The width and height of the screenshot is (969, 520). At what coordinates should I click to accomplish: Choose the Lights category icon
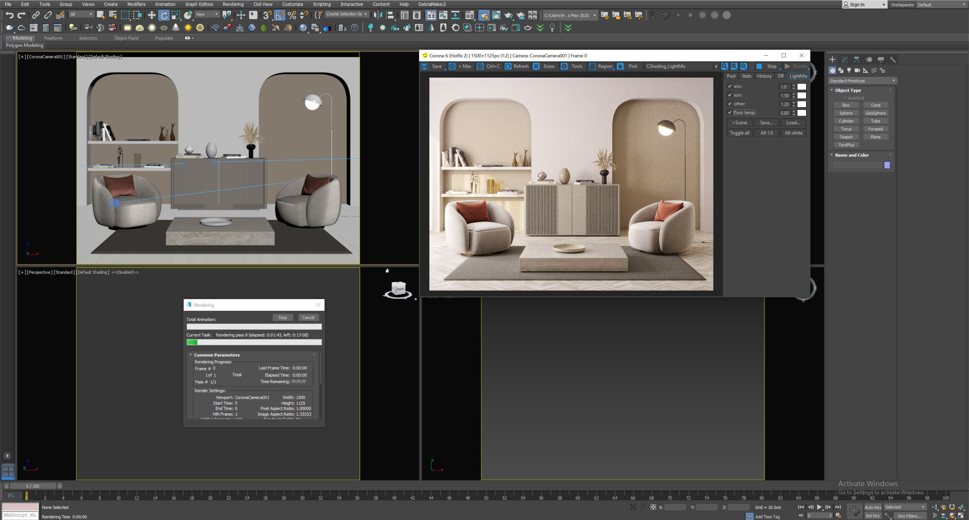(849, 70)
